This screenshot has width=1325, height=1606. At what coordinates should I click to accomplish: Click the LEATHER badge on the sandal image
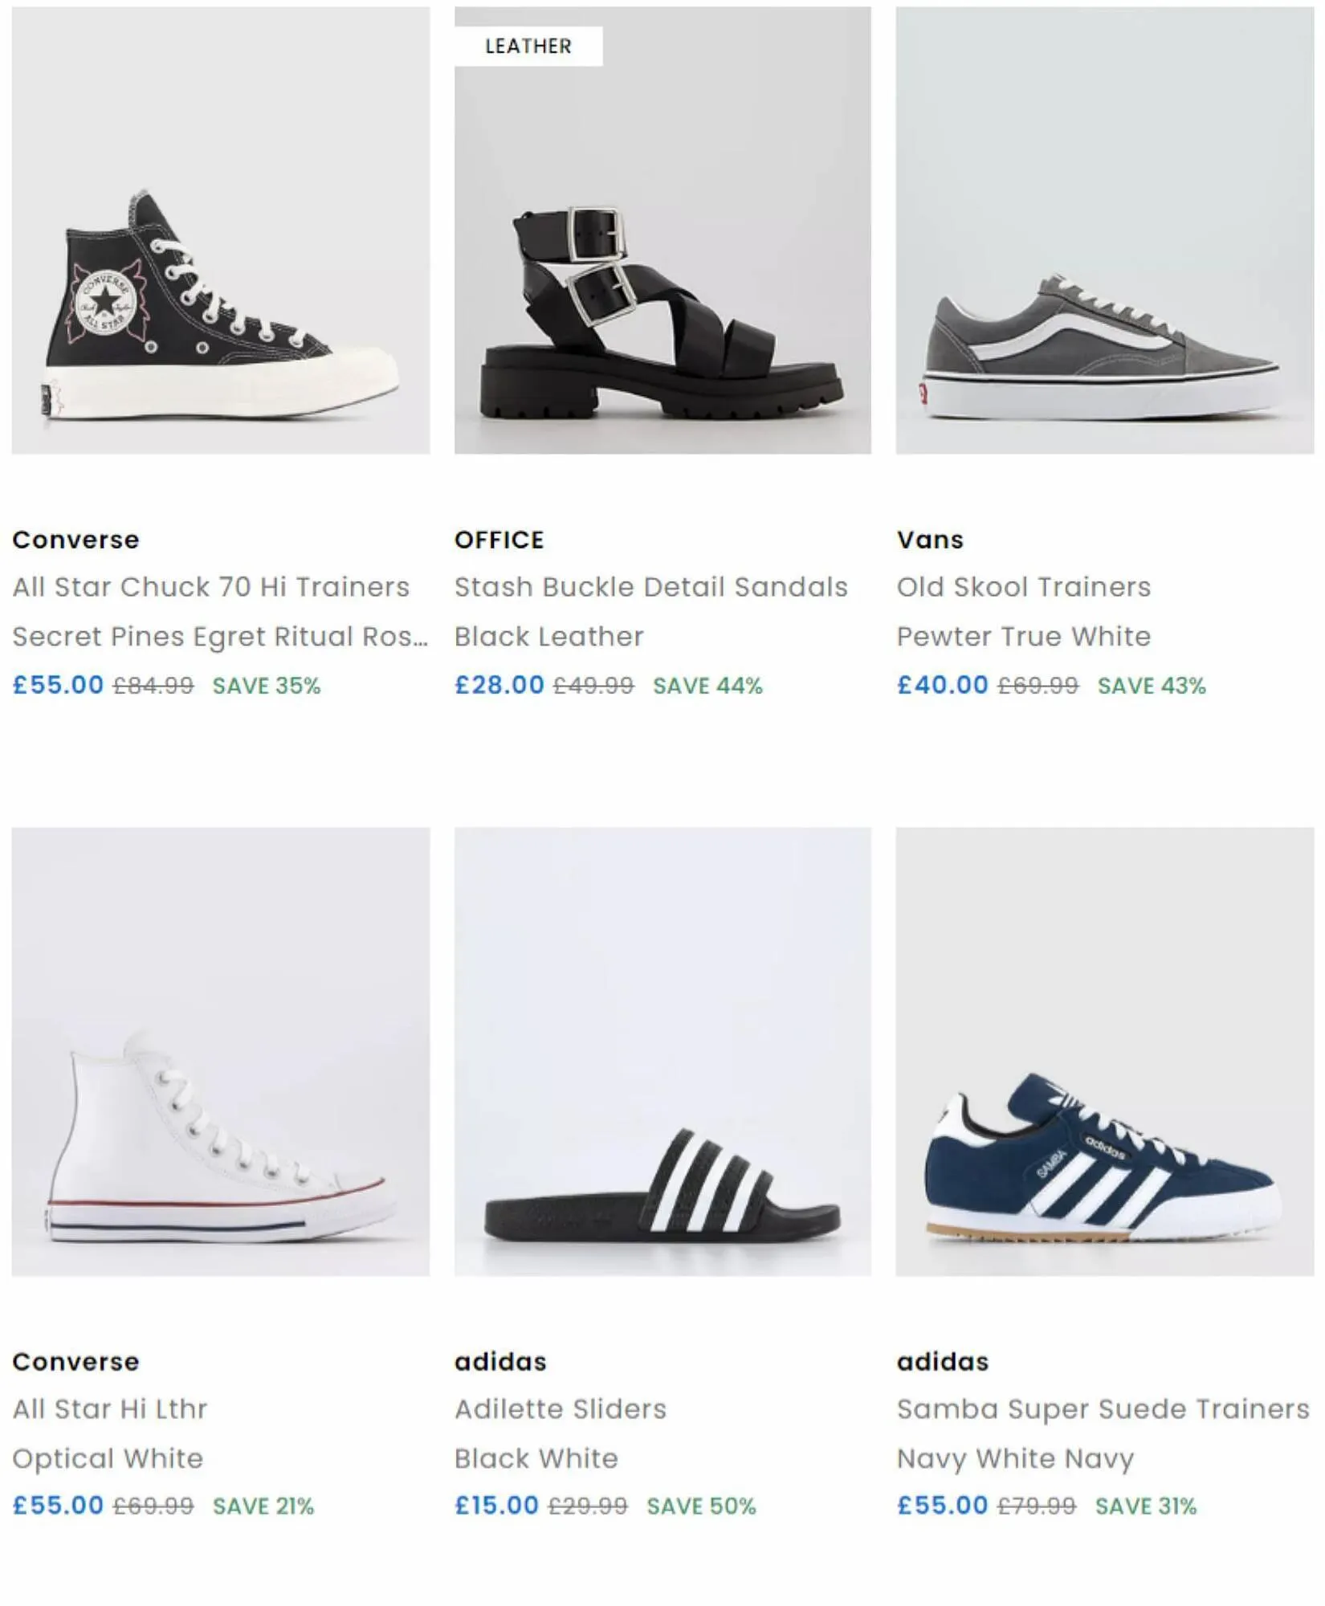[528, 47]
